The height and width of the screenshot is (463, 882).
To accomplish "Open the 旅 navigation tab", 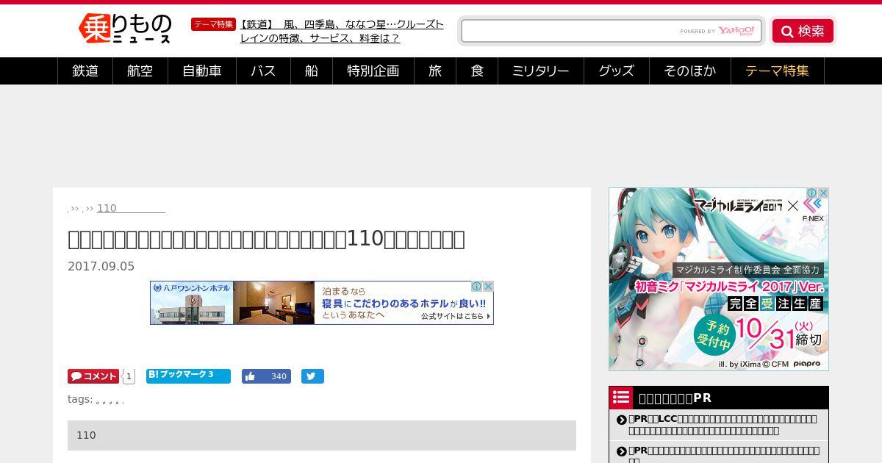I will [435, 71].
